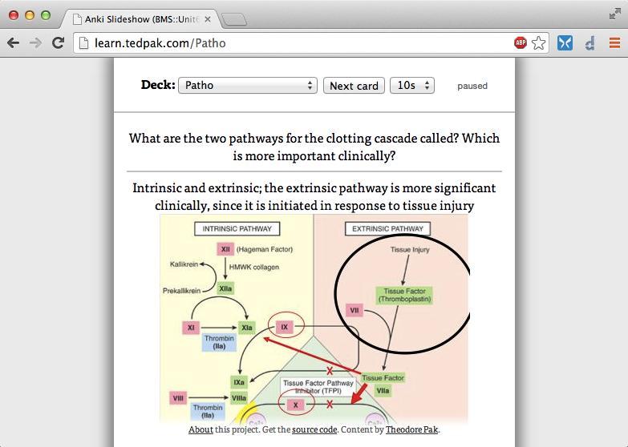This screenshot has width=628, height=447.
Task: Open the Adblock Plus extension icon
Action: coord(520,43)
